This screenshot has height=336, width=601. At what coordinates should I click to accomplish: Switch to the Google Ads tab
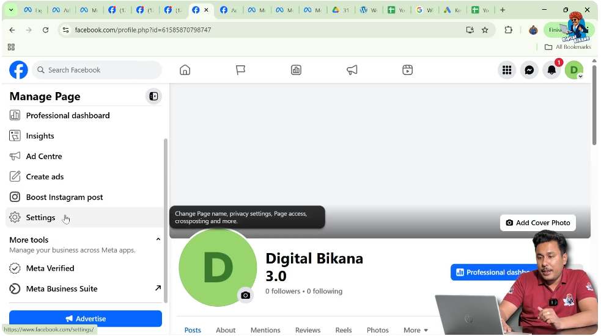click(x=452, y=10)
